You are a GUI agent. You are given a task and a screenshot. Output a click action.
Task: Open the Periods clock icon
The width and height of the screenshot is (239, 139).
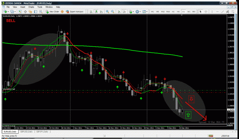tap(137, 11)
